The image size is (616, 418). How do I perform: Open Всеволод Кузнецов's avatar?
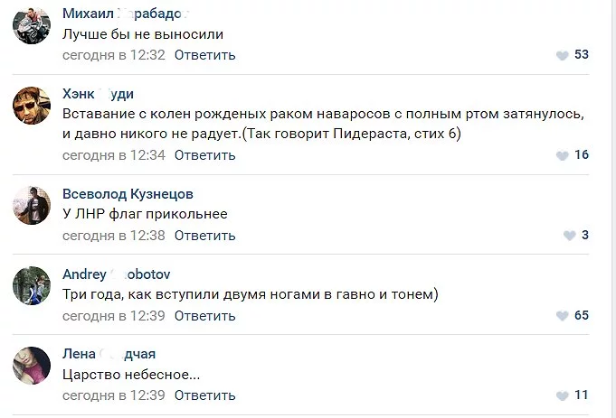[32, 206]
